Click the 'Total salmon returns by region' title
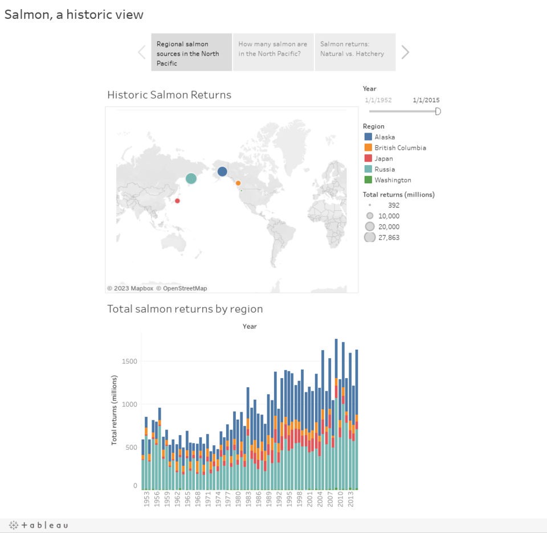This screenshot has height=533, width=547. point(185,309)
